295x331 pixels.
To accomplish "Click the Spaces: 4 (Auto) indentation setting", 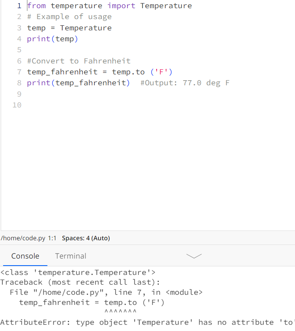I will [x=86, y=238].
